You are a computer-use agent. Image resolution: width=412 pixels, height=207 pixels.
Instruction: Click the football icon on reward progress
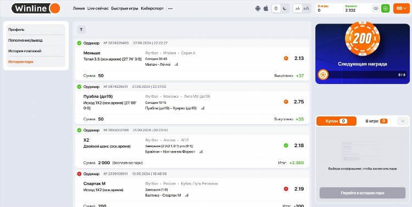pos(323,75)
